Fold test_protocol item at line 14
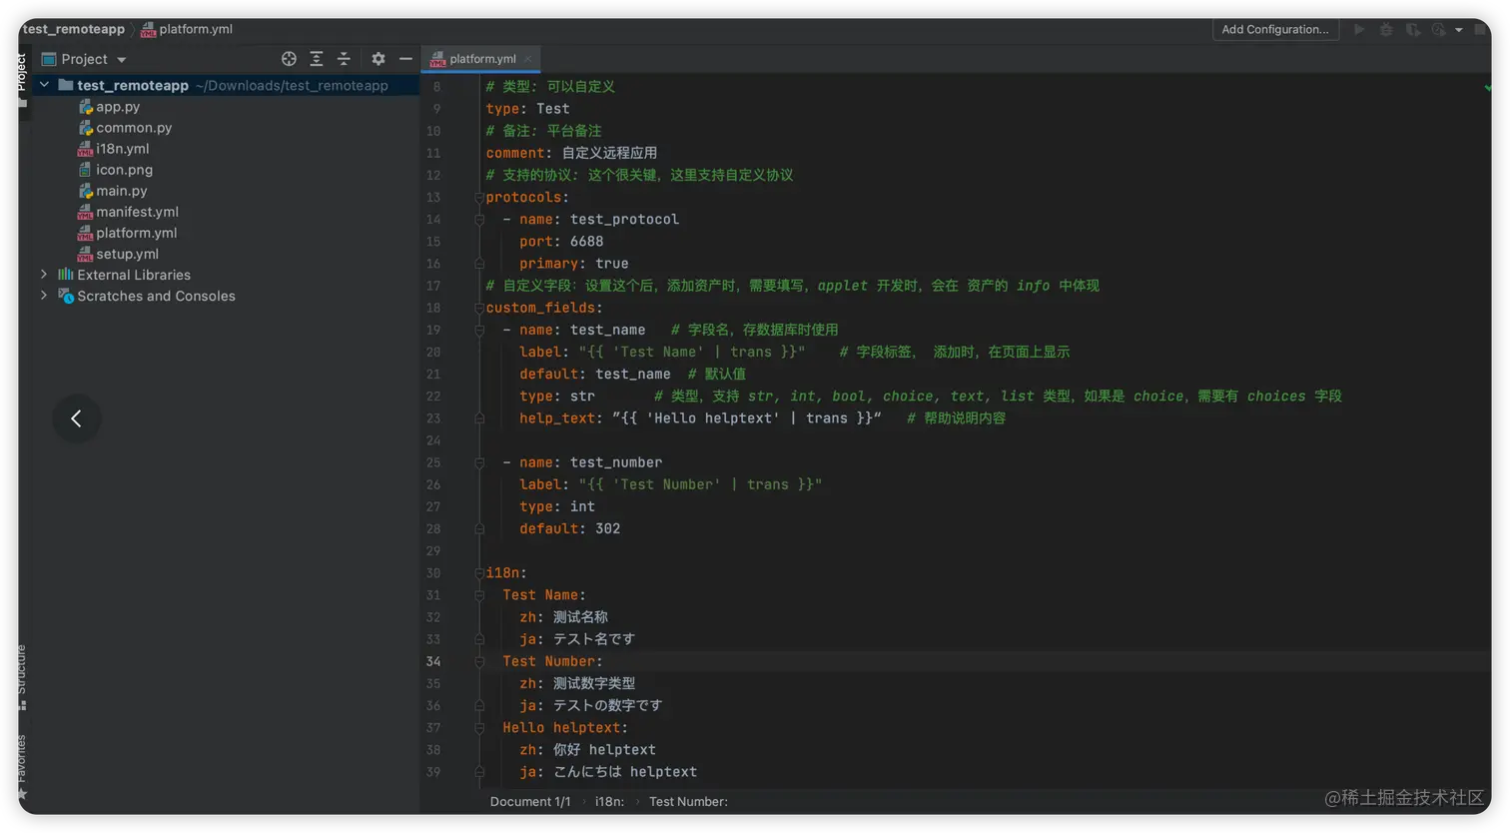The height and width of the screenshot is (833, 1510). [x=479, y=220]
